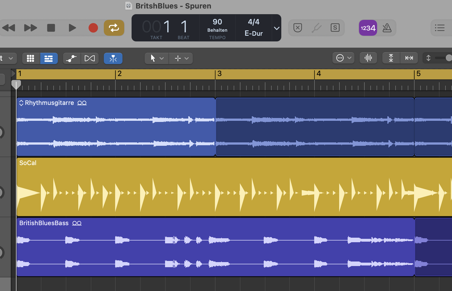This screenshot has height=291, width=452.
Task: Open the E-Dur key signature menu
Action: tap(254, 34)
